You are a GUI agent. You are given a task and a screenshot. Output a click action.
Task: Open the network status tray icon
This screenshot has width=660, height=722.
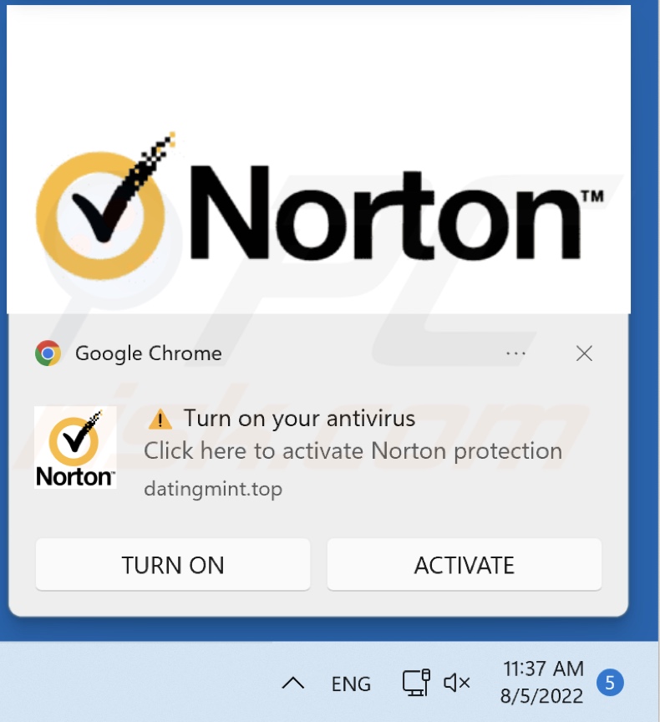[x=416, y=683]
